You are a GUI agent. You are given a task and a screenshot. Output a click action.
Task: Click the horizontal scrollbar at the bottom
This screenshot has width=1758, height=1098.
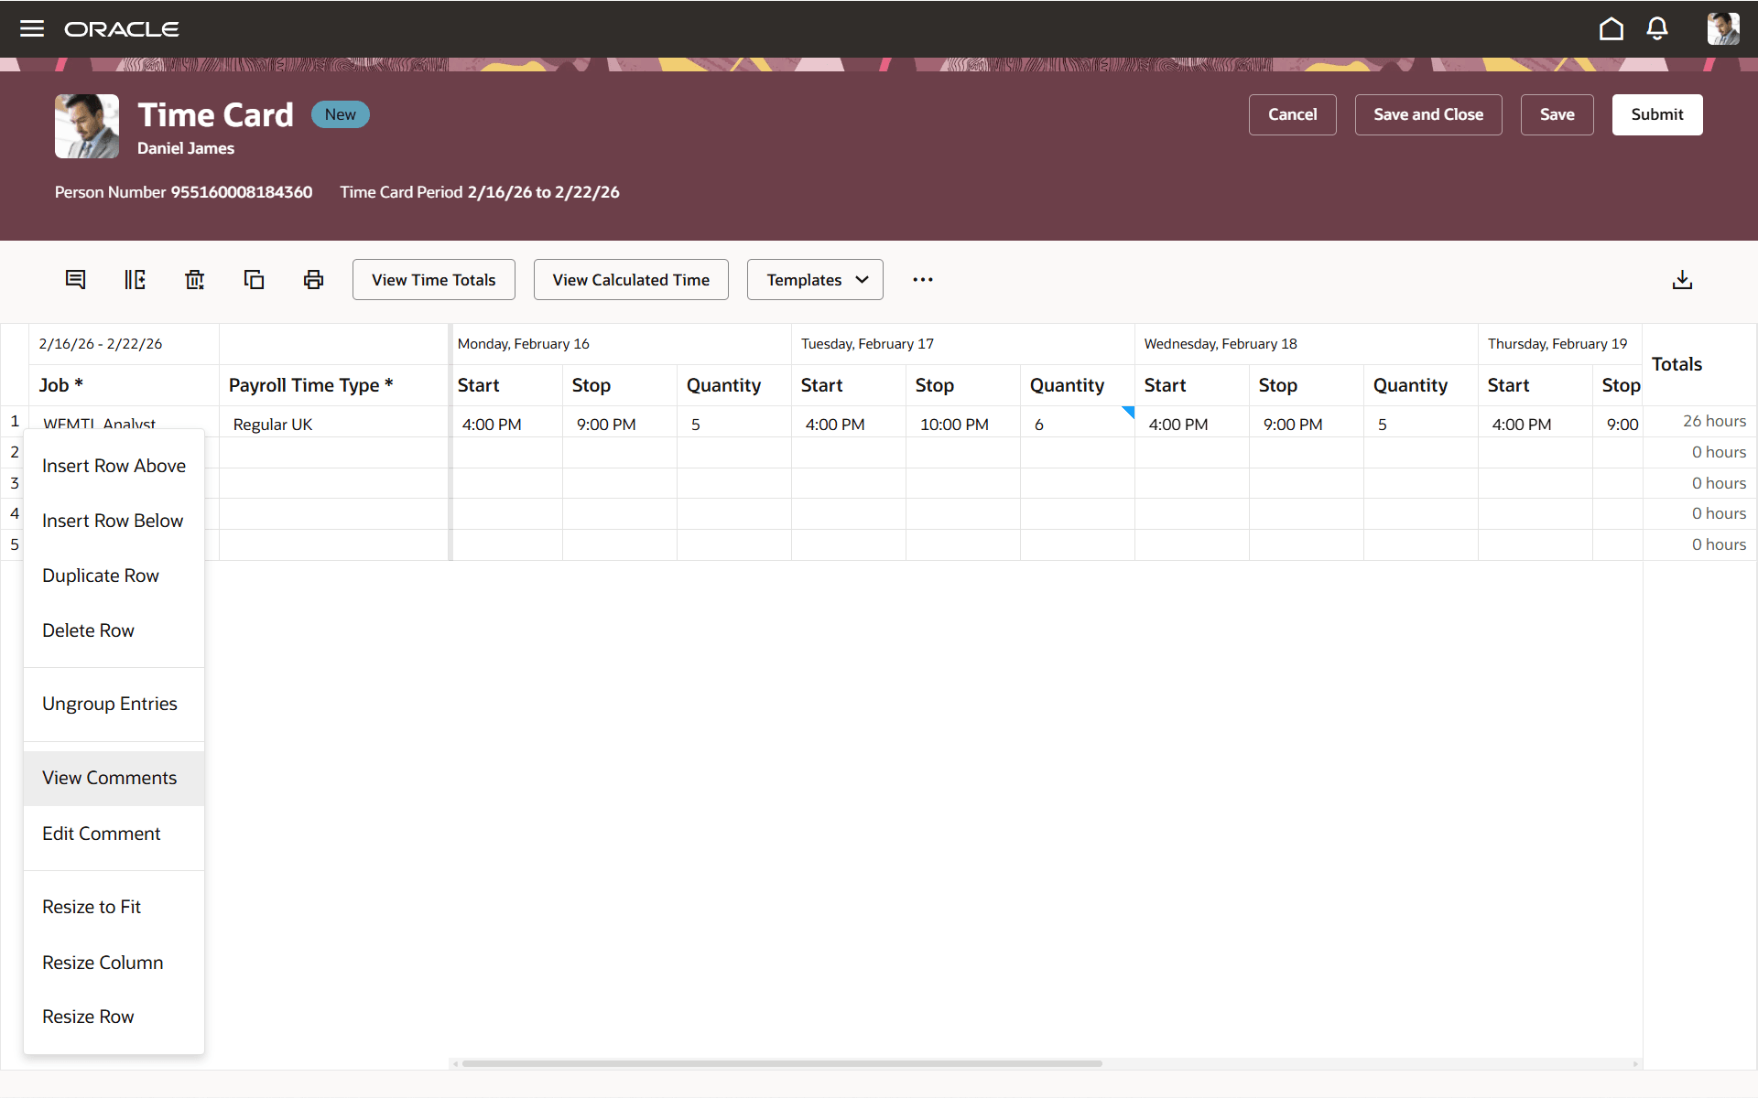(778, 1063)
